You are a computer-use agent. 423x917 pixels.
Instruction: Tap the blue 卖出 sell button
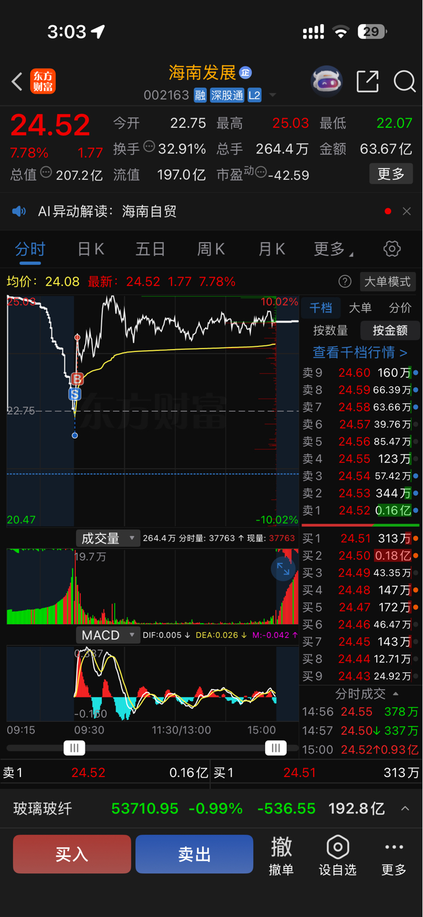(x=194, y=854)
